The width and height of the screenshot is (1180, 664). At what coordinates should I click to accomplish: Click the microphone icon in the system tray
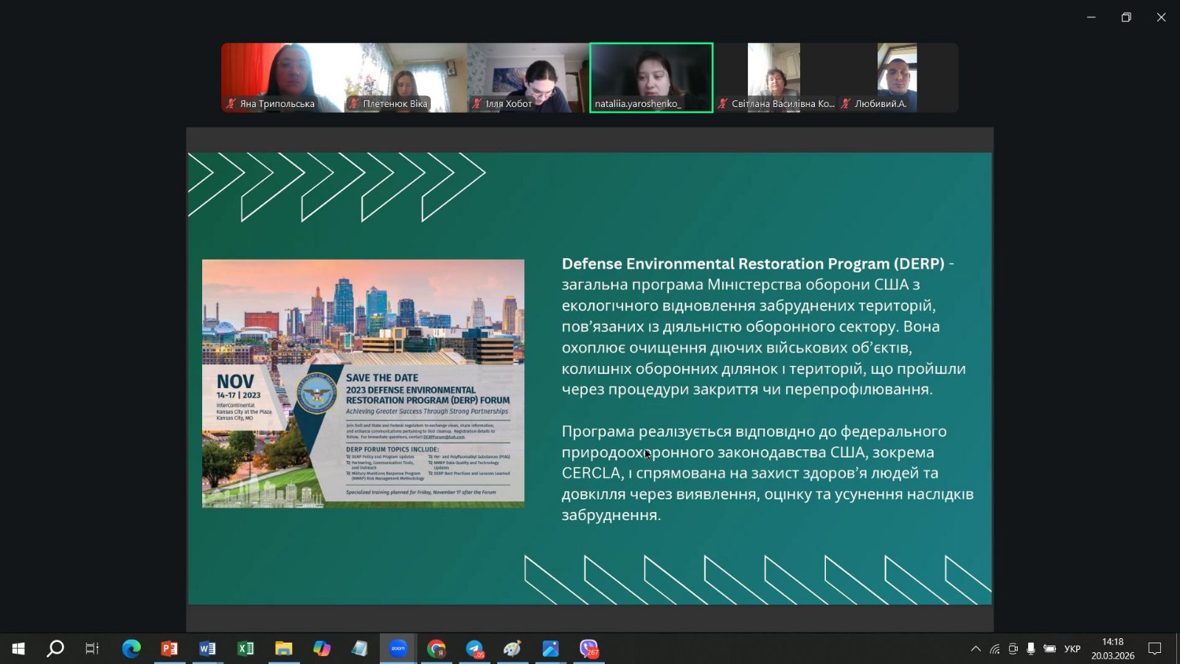coord(1030,649)
